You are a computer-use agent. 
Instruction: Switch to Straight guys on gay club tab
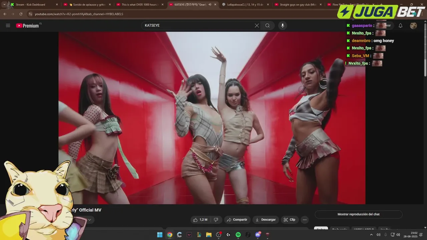coord(298,5)
